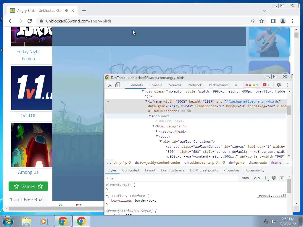Select the div.mx-auto breadcrumb
Screen dimensions: 303x227
point(258,163)
